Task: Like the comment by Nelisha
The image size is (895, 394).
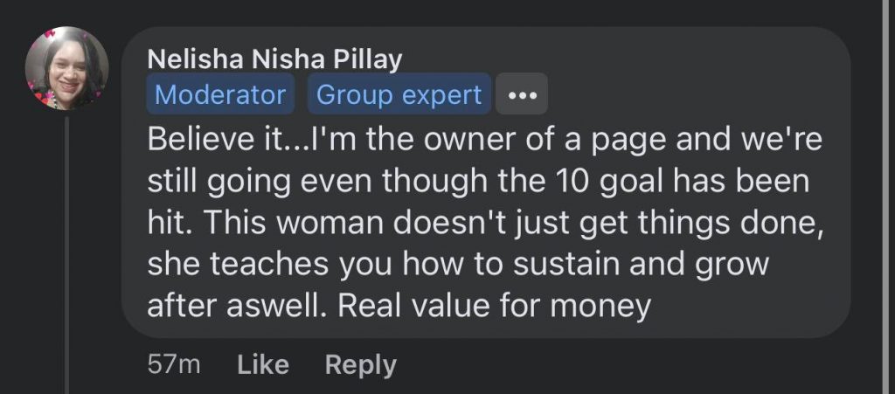Action: (263, 364)
